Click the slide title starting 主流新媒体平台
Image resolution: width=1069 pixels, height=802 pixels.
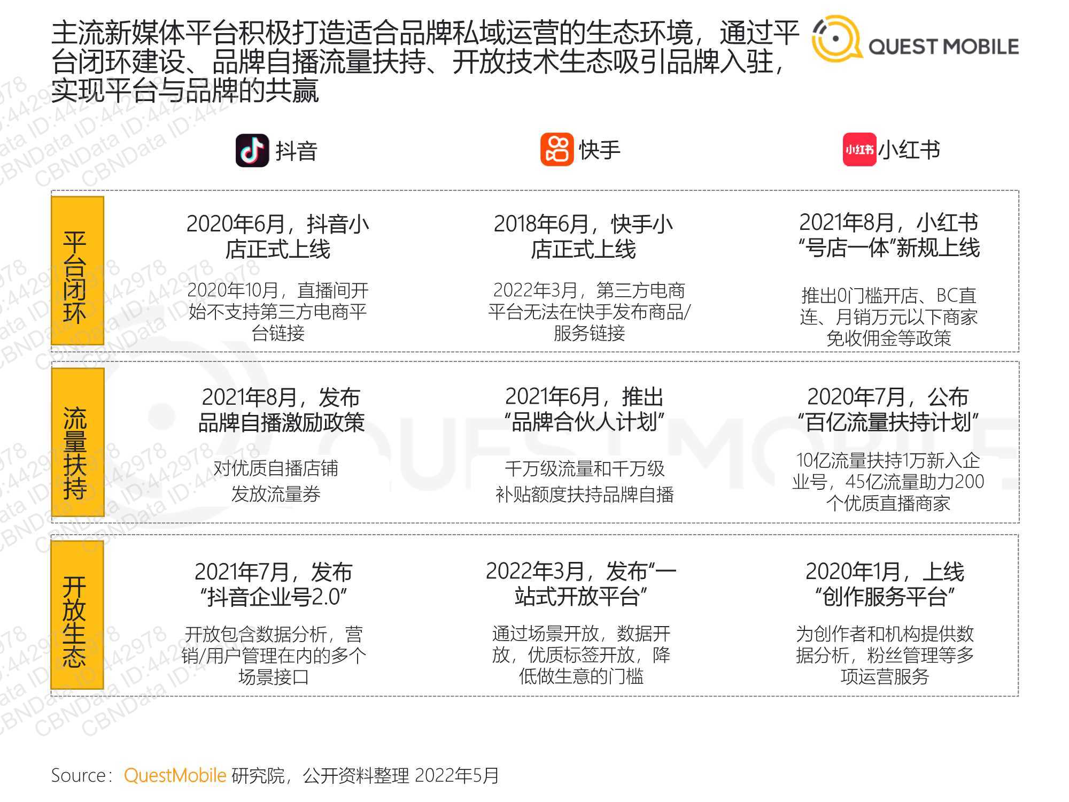[425, 61]
